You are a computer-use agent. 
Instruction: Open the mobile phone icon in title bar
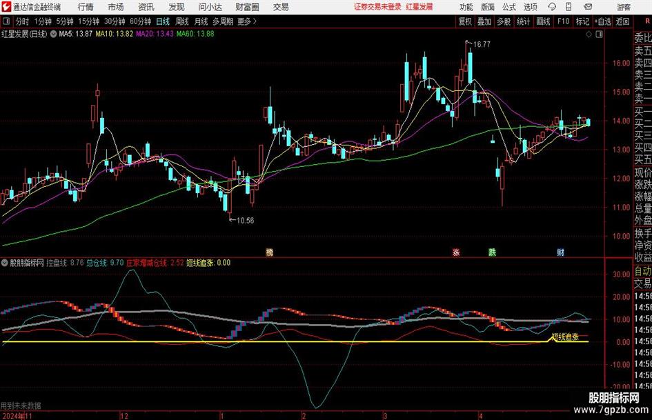click(569, 7)
